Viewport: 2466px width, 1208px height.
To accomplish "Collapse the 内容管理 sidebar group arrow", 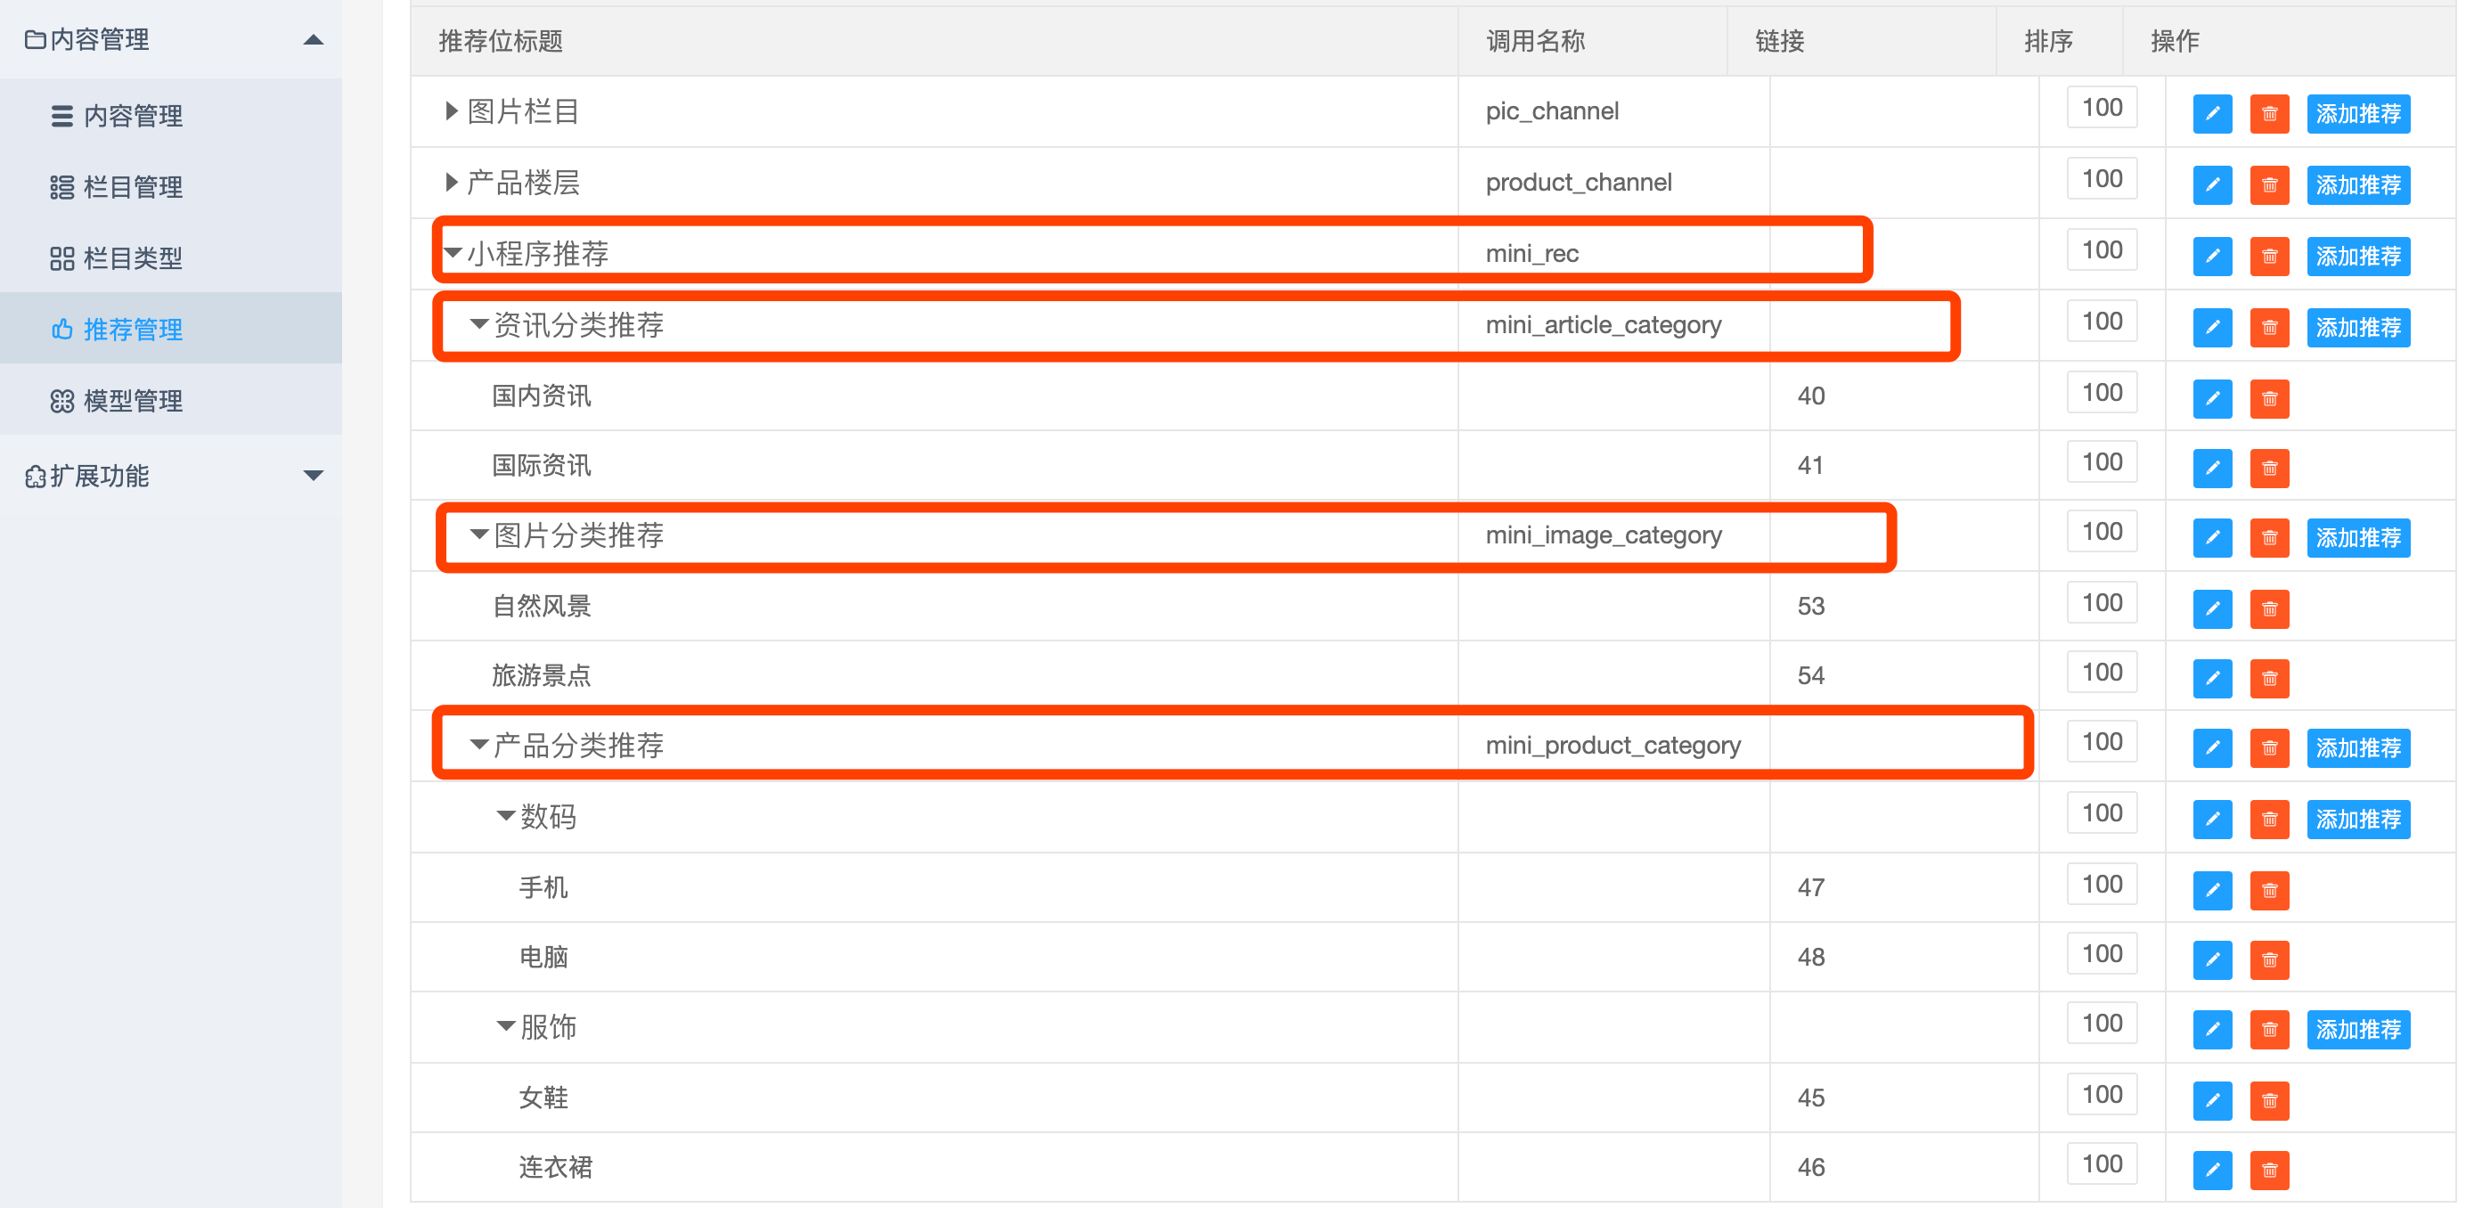I will 313,39.
